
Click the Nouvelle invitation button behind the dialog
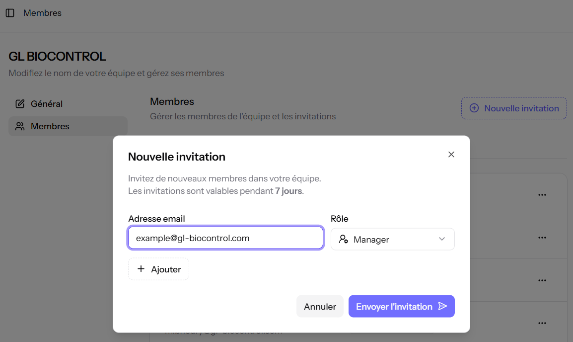pos(514,108)
